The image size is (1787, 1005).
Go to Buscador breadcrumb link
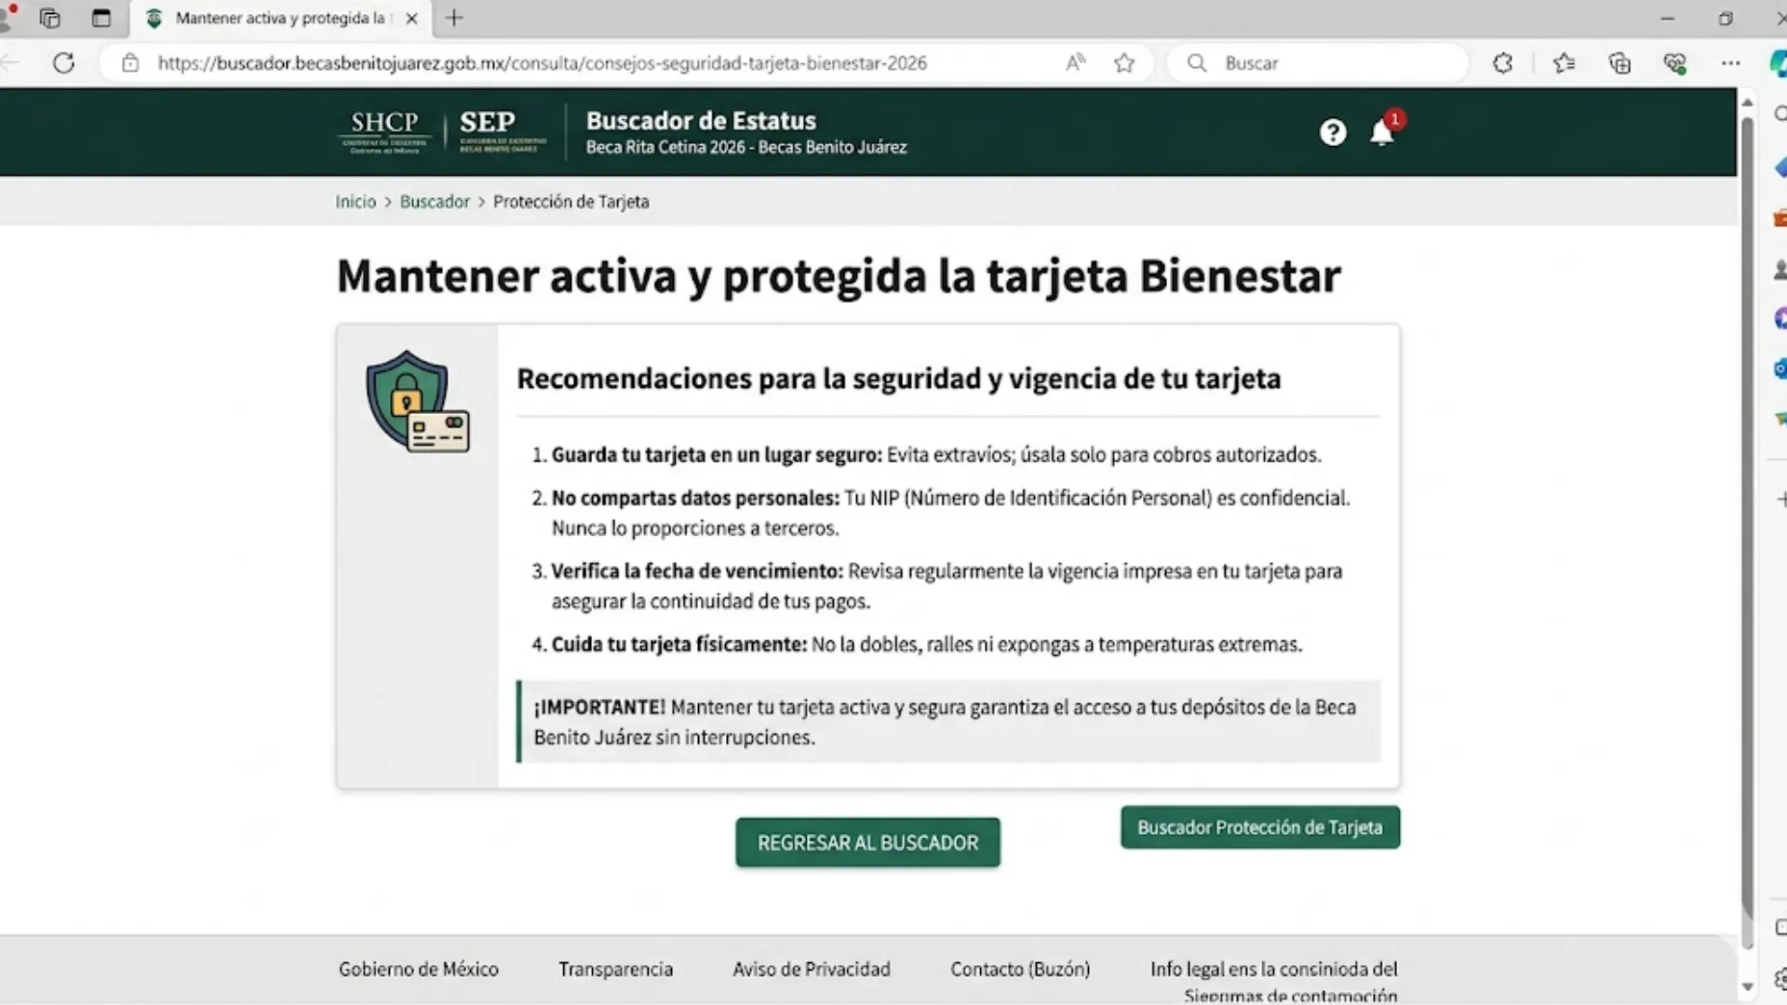[435, 202]
